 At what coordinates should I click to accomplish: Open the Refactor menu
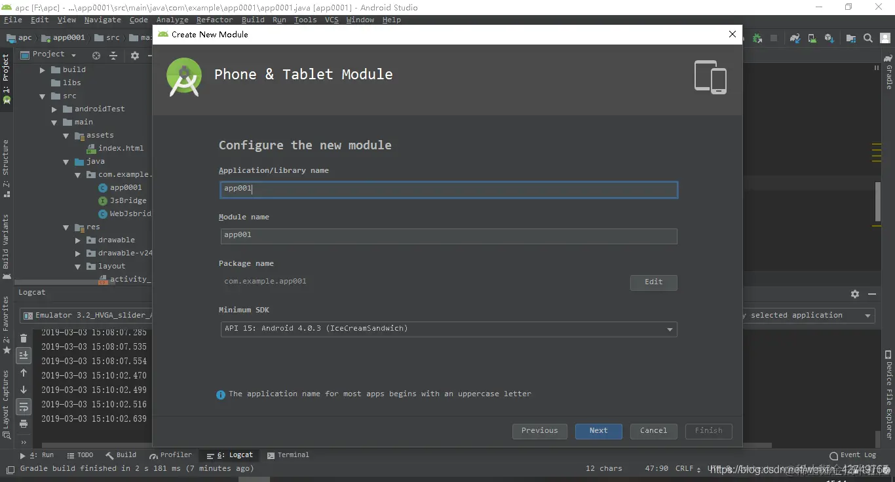coord(214,20)
